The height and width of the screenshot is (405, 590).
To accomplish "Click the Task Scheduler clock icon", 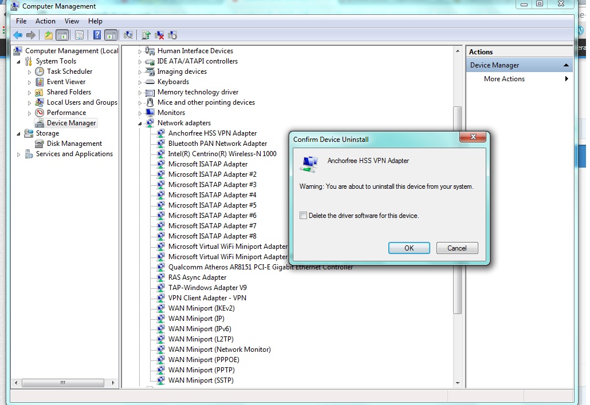I will coord(40,72).
